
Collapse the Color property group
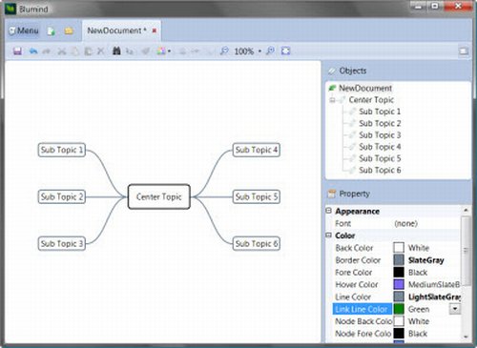click(329, 235)
